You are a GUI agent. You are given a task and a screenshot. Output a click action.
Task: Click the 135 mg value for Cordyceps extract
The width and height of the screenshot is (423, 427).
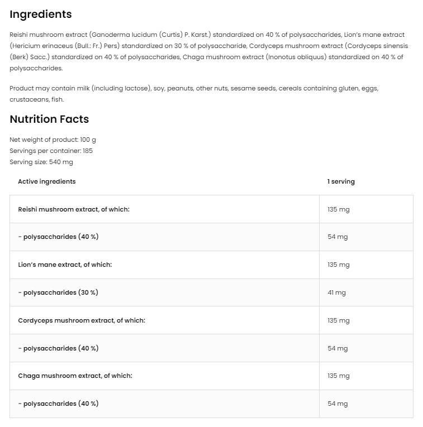(x=339, y=320)
